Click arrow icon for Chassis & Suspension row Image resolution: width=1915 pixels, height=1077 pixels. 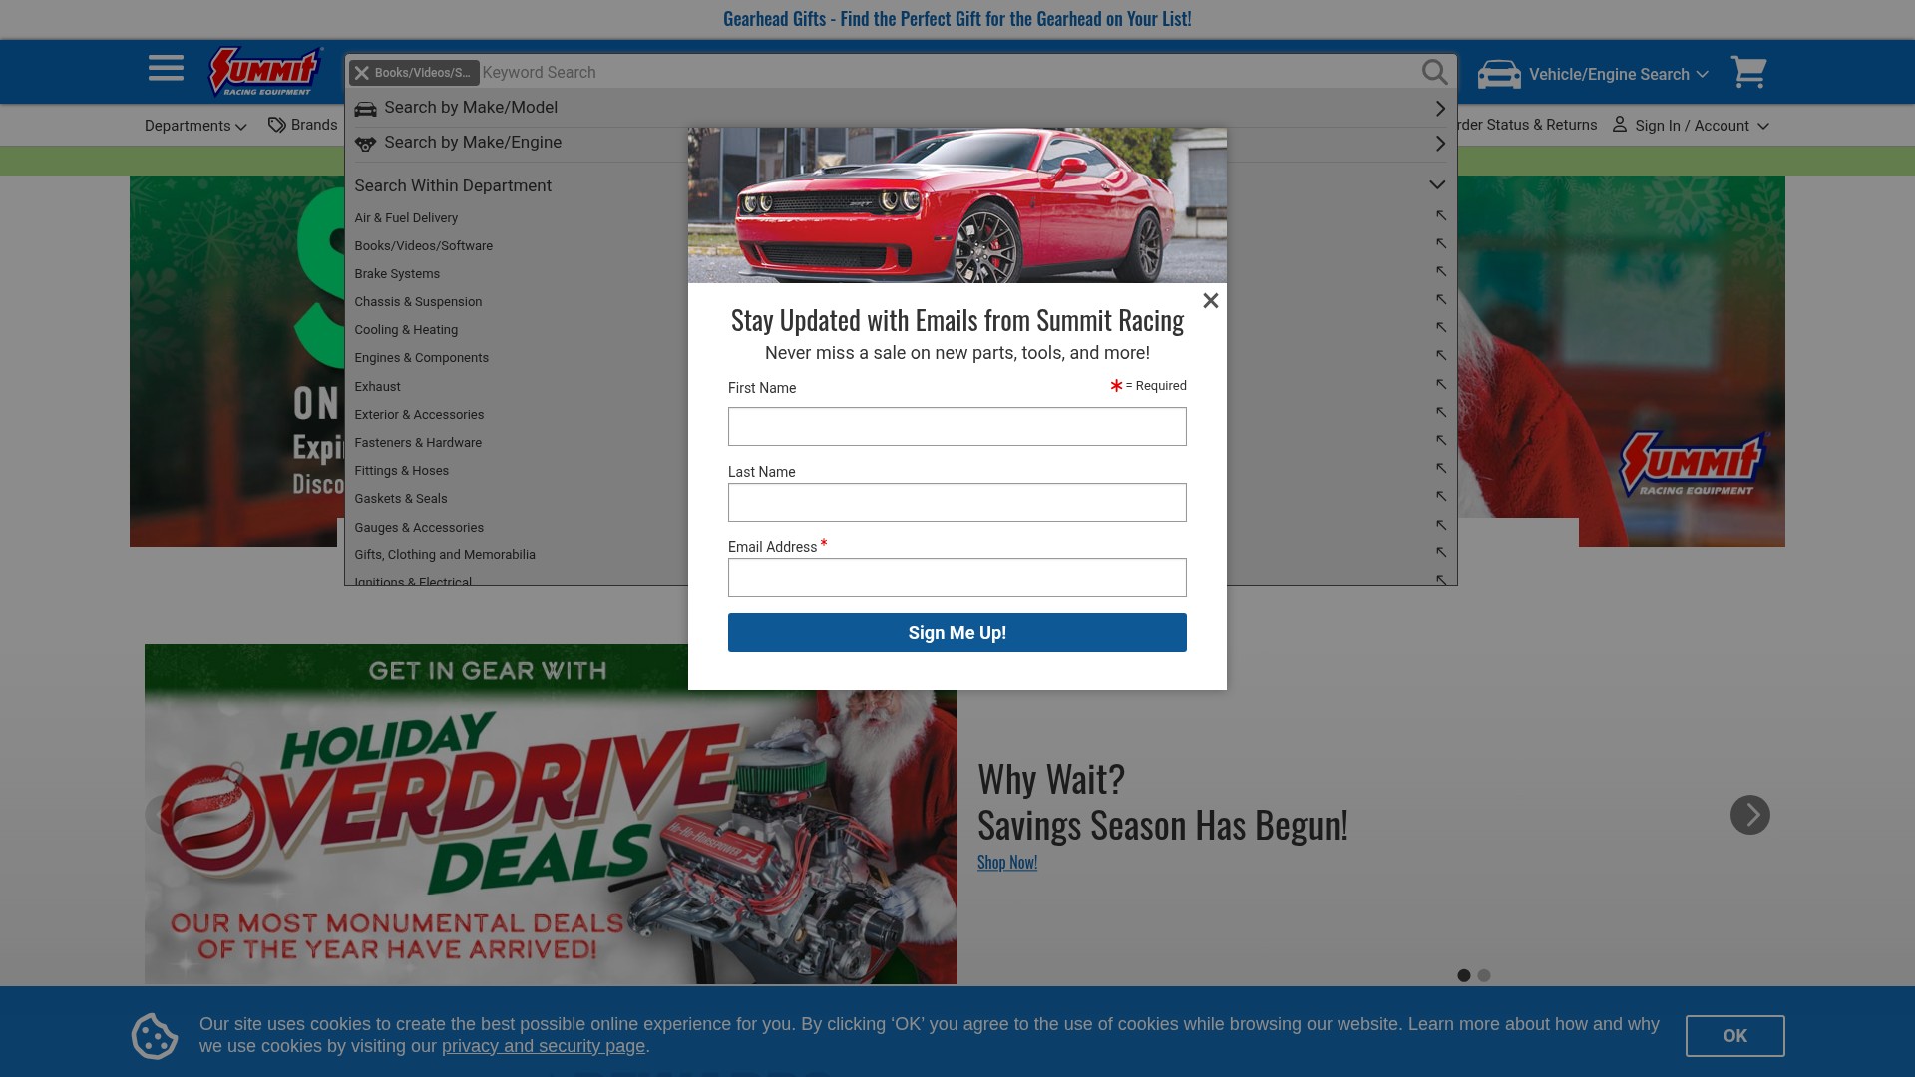(1441, 299)
